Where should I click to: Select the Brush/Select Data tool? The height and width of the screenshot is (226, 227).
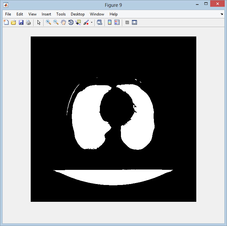click(x=86, y=22)
